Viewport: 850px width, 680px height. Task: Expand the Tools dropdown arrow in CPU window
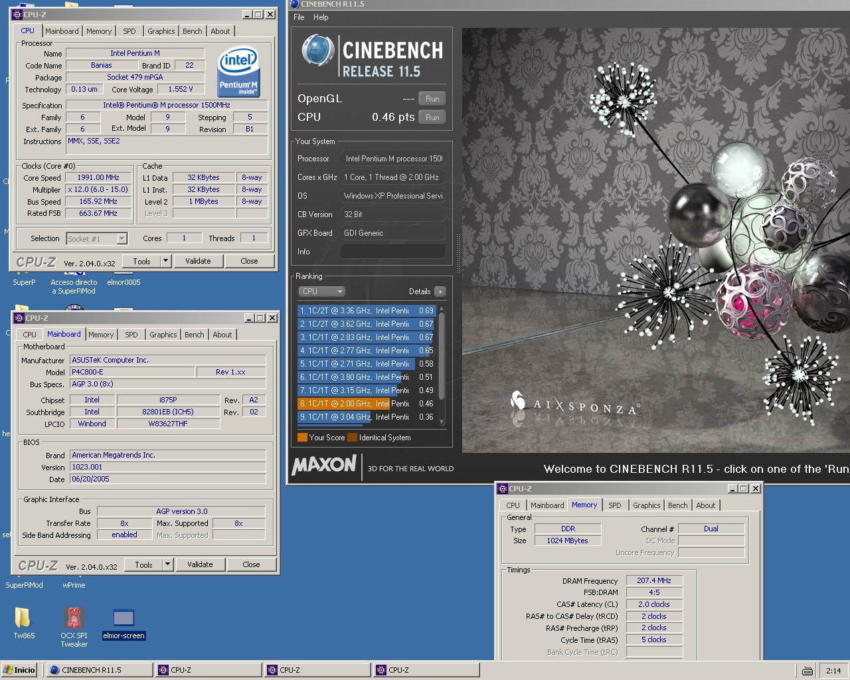pyautogui.click(x=166, y=261)
